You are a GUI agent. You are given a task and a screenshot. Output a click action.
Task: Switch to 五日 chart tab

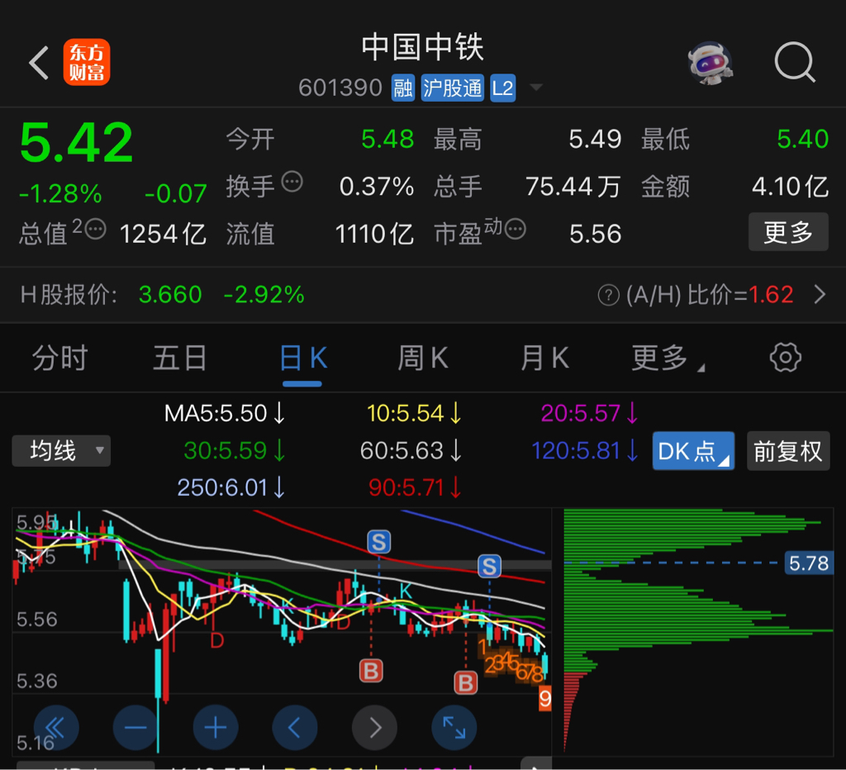[x=180, y=359]
